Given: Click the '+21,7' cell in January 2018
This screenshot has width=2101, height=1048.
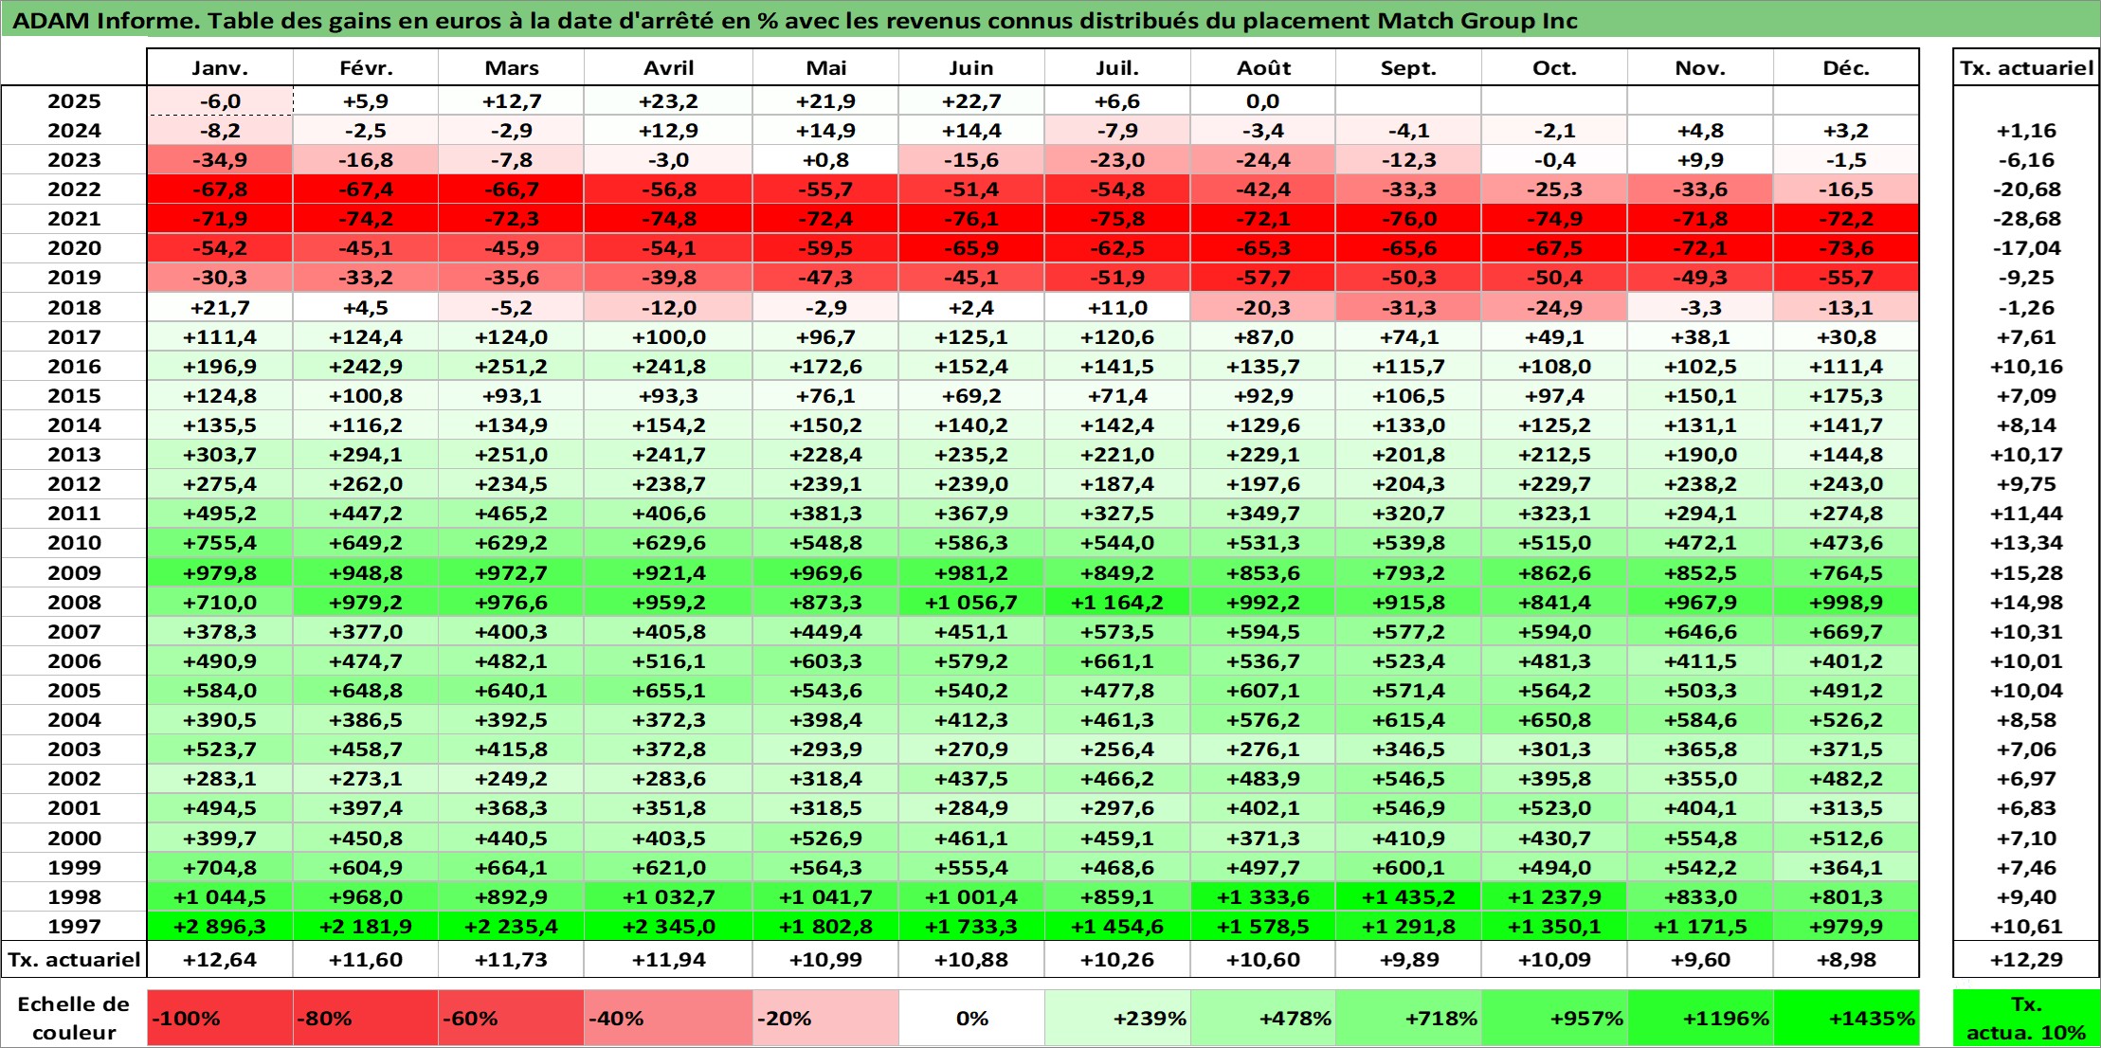Looking at the screenshot, I should tap(220, 307).
